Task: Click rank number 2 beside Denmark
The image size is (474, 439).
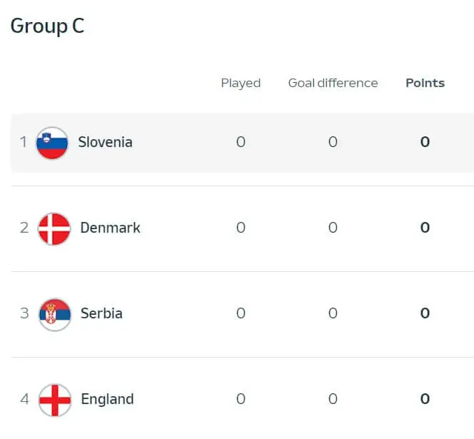Action: (x=24, y=228)
